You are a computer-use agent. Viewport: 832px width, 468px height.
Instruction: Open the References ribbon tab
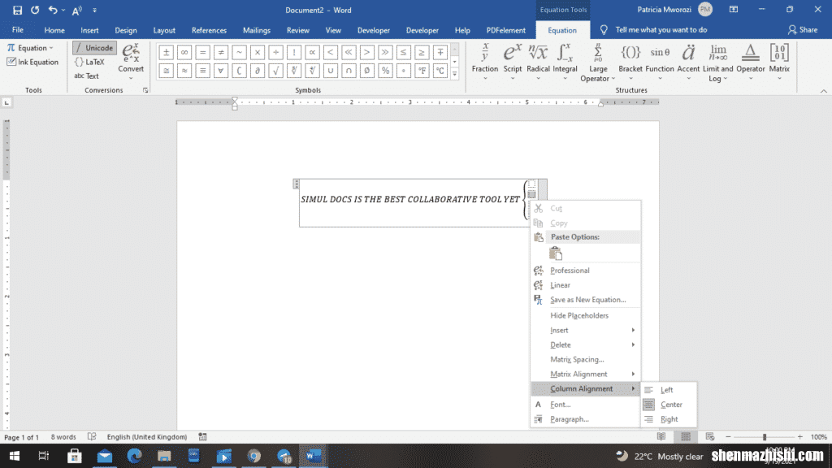point(209,30)
